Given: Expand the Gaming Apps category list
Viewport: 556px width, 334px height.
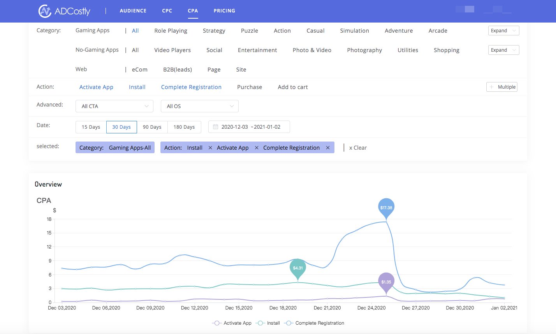Looking at the screenshot, I should point(503,31).
